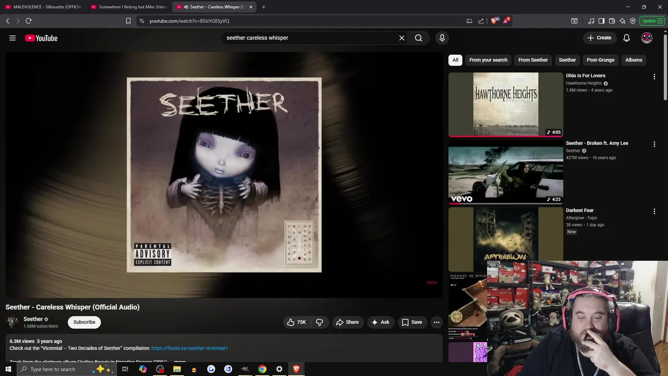This screenshot has height=376, width=668.
Task: Select the From your search chip
Action: click(488, 60)
